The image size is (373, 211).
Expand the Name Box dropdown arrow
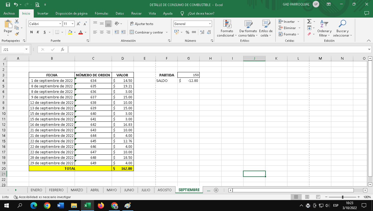coord(27,49)
